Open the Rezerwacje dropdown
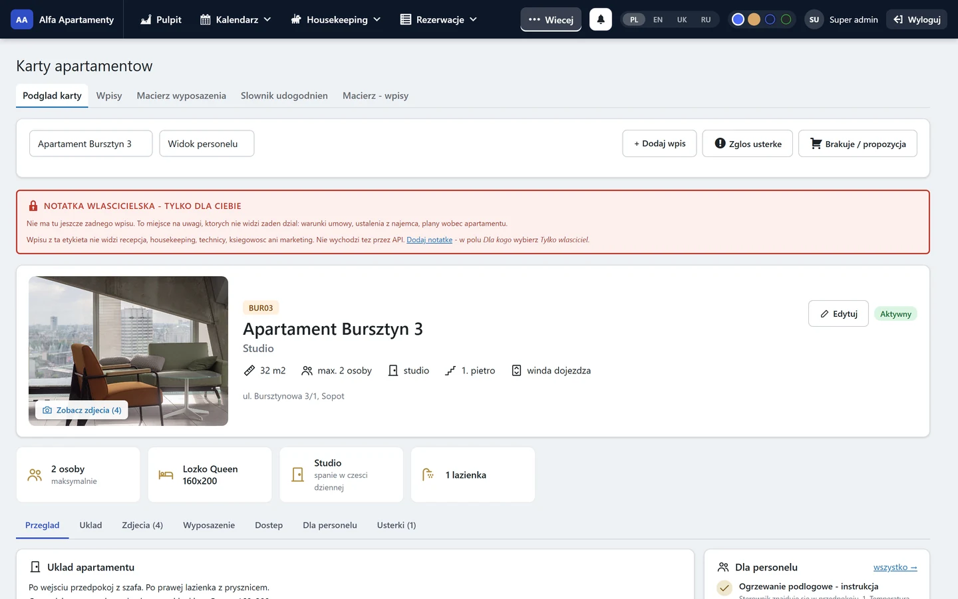This screenshot has height=599, width=958. click(x=439, y=19)
